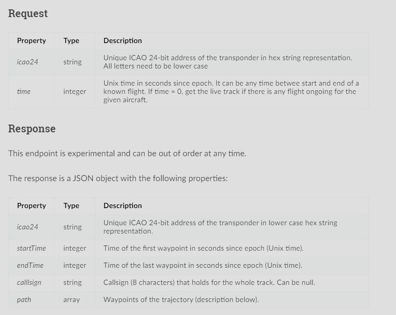Select the time property in the Request table
The image size is (396, 315).
pyautogui.click(x=24, y=92)
